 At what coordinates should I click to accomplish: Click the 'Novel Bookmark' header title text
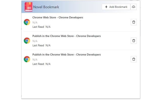click(46, 7)
